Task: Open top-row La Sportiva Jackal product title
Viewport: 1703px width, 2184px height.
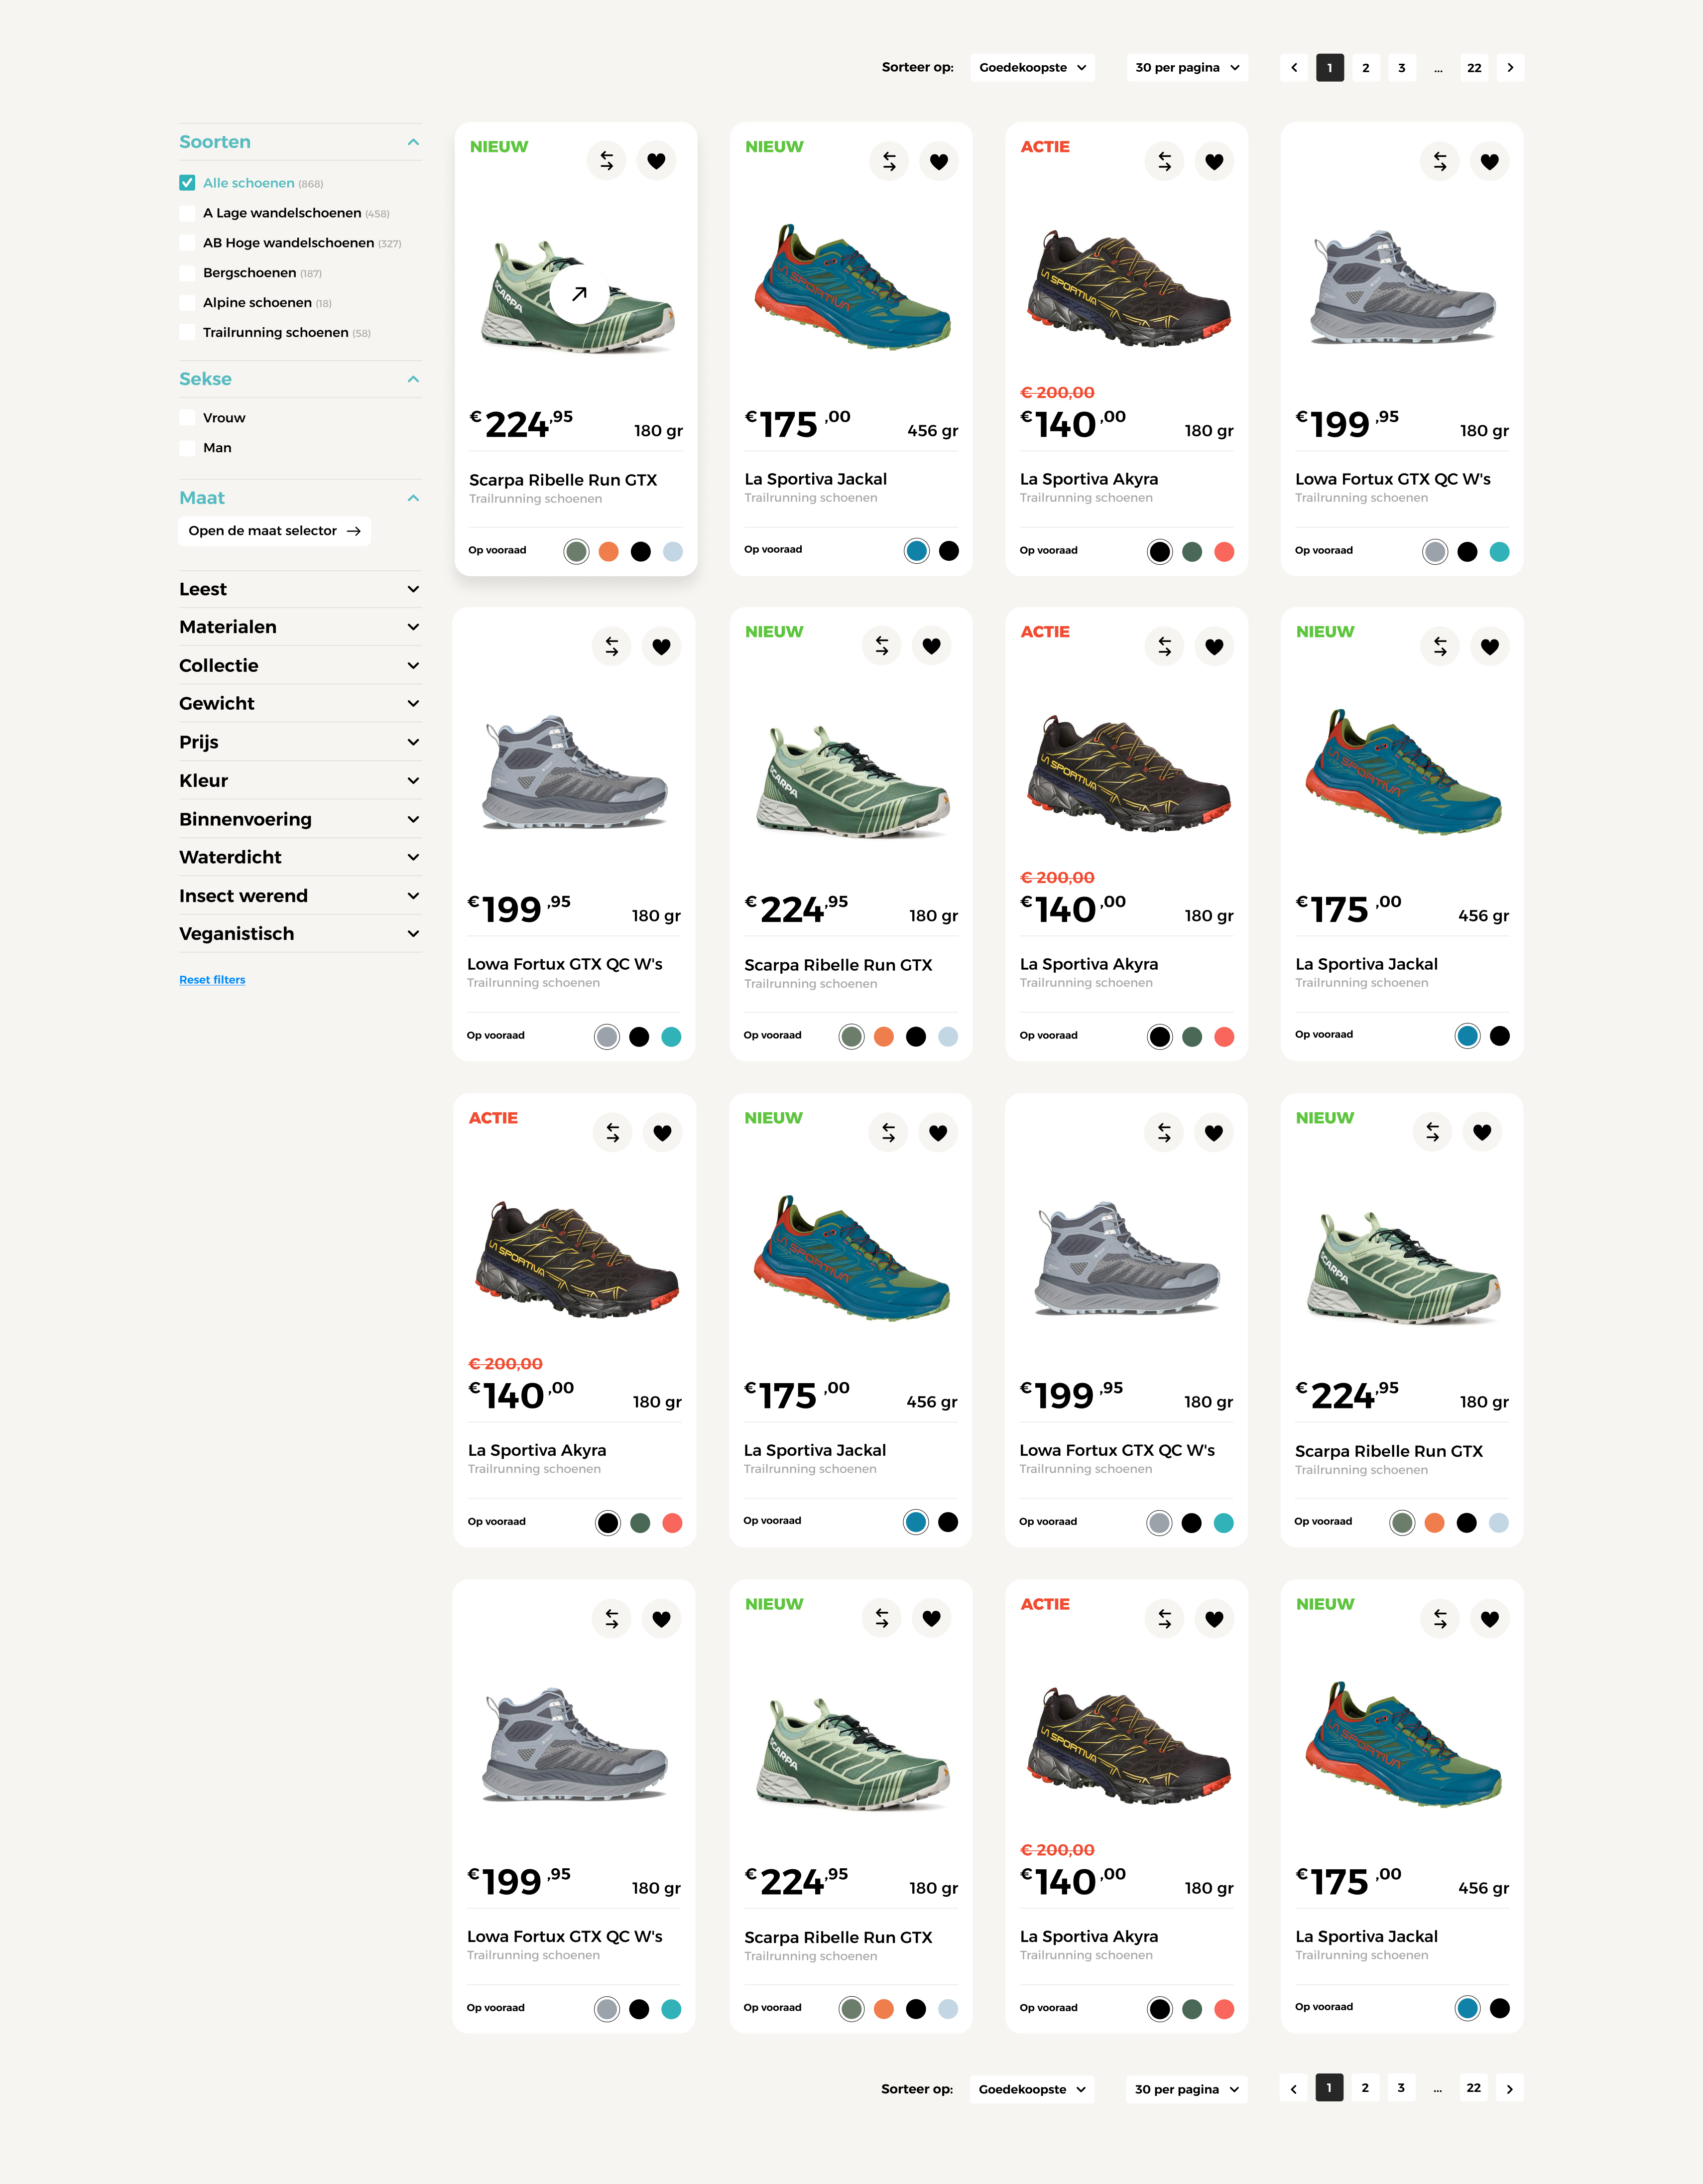Action: 815,479
